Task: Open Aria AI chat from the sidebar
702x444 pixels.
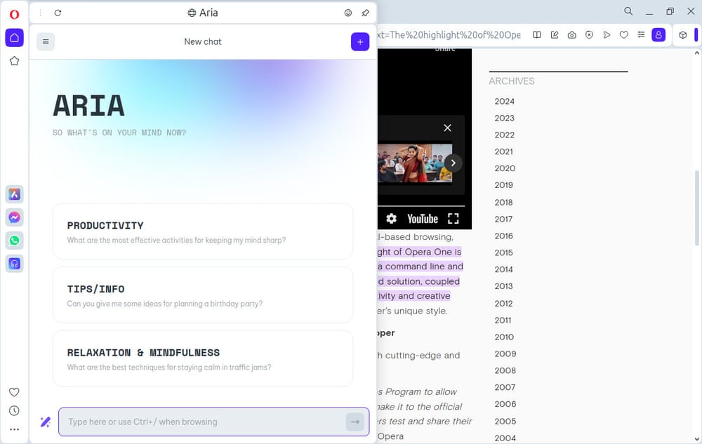Action: click(14, 194)
